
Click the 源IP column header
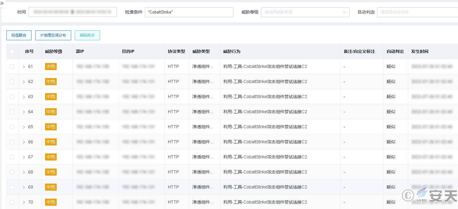[80, 51]
